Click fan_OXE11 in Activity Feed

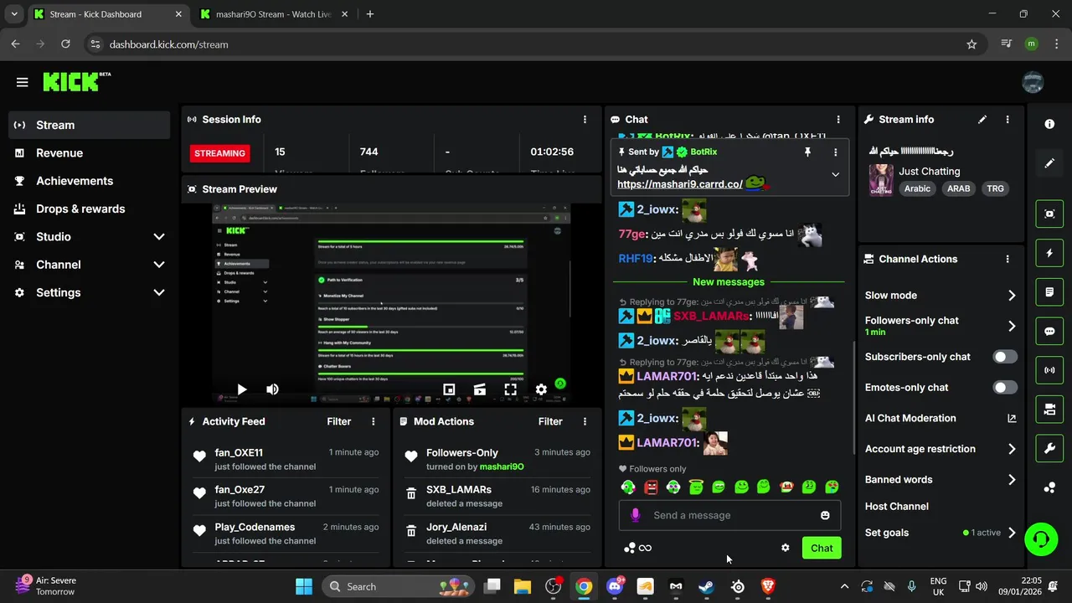(239, 452)
